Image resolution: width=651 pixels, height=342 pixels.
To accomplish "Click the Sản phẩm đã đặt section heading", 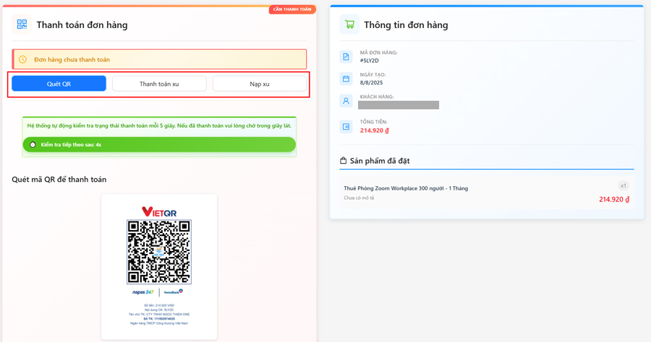I will coord(380,161).
